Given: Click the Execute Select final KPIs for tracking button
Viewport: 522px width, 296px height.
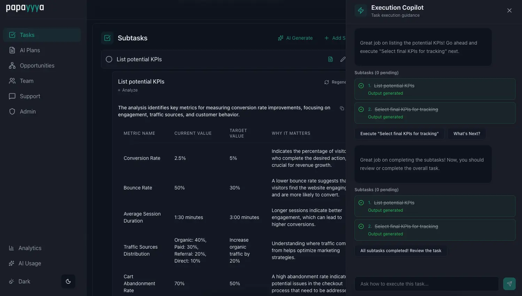Looking at the screenshot, I should pos(399,133).
